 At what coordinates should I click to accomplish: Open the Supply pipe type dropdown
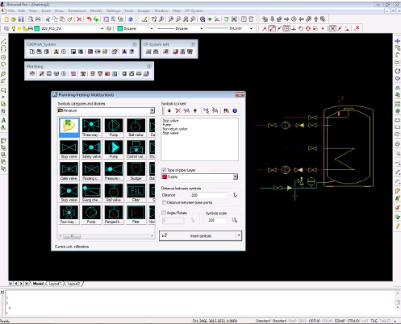[x=236, y=177]
